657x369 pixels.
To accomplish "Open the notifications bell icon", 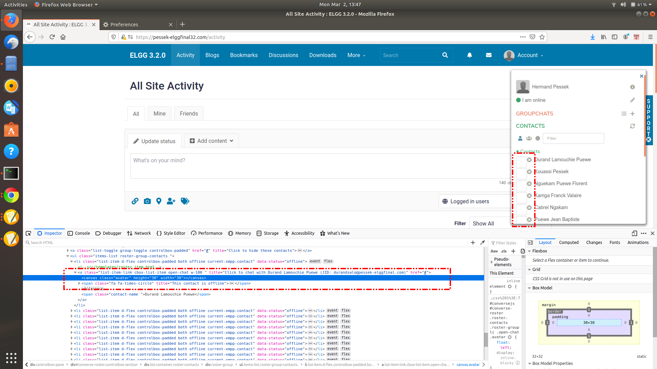I will (x=469, y=55).
